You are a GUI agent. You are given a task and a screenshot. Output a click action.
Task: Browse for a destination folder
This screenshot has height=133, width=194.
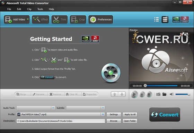point(114,121)
